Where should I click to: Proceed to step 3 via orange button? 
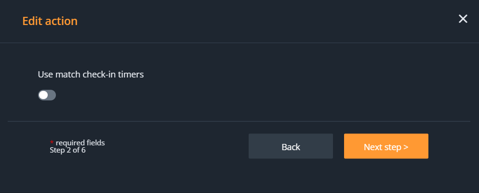click(386, 146)
